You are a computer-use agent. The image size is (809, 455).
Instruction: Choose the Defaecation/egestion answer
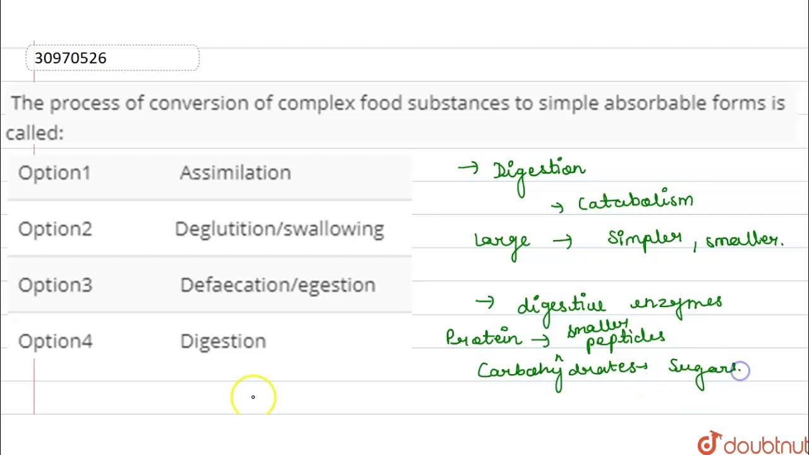[x=277, y=285]
